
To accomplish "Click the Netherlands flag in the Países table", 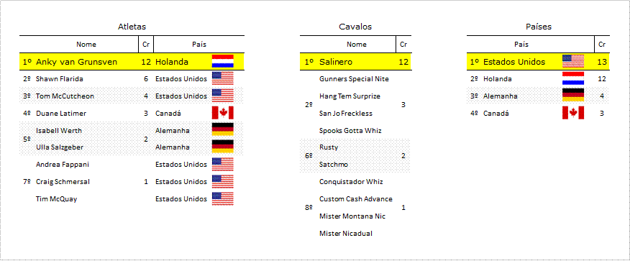I will [x=573, y=78].
